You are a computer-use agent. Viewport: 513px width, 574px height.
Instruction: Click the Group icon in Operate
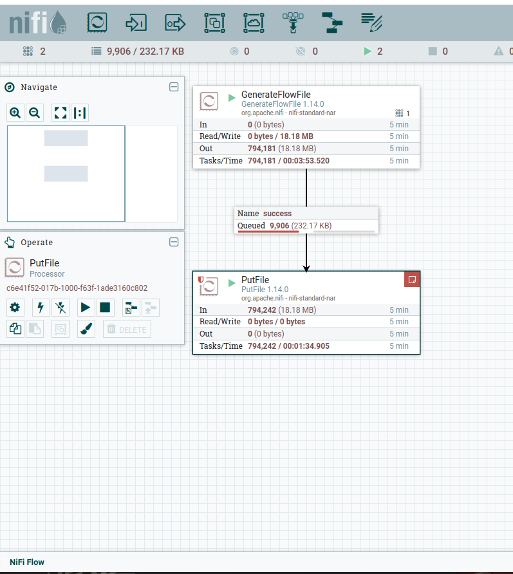click(61, 329)
